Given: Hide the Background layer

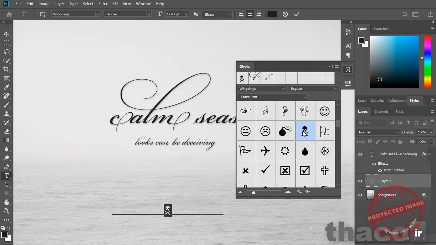Looking at the screenshot, I should coord(360,195).
